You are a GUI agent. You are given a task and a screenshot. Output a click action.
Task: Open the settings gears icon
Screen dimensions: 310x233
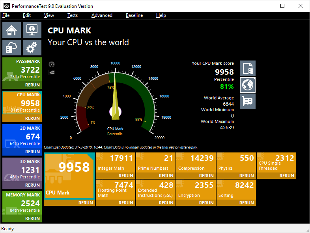(x=32, y=48)
